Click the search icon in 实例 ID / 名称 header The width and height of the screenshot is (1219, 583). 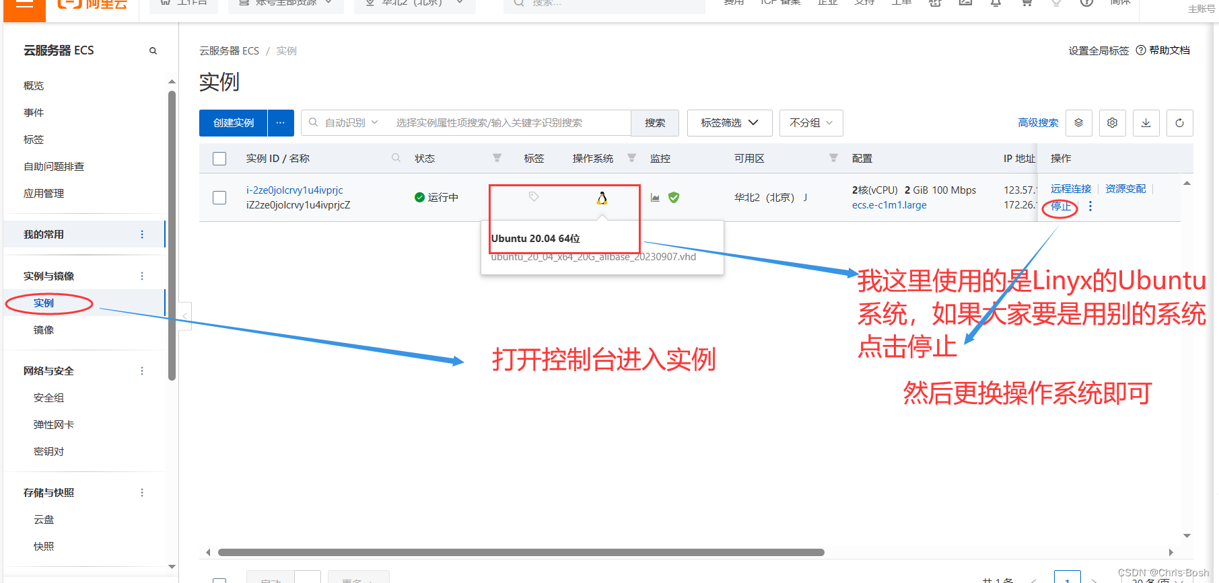tap(396, 158)
